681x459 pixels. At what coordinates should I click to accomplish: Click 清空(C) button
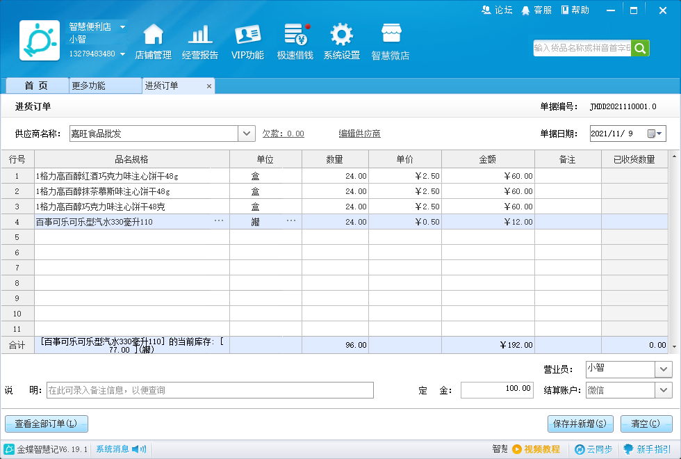coord(646,424)
